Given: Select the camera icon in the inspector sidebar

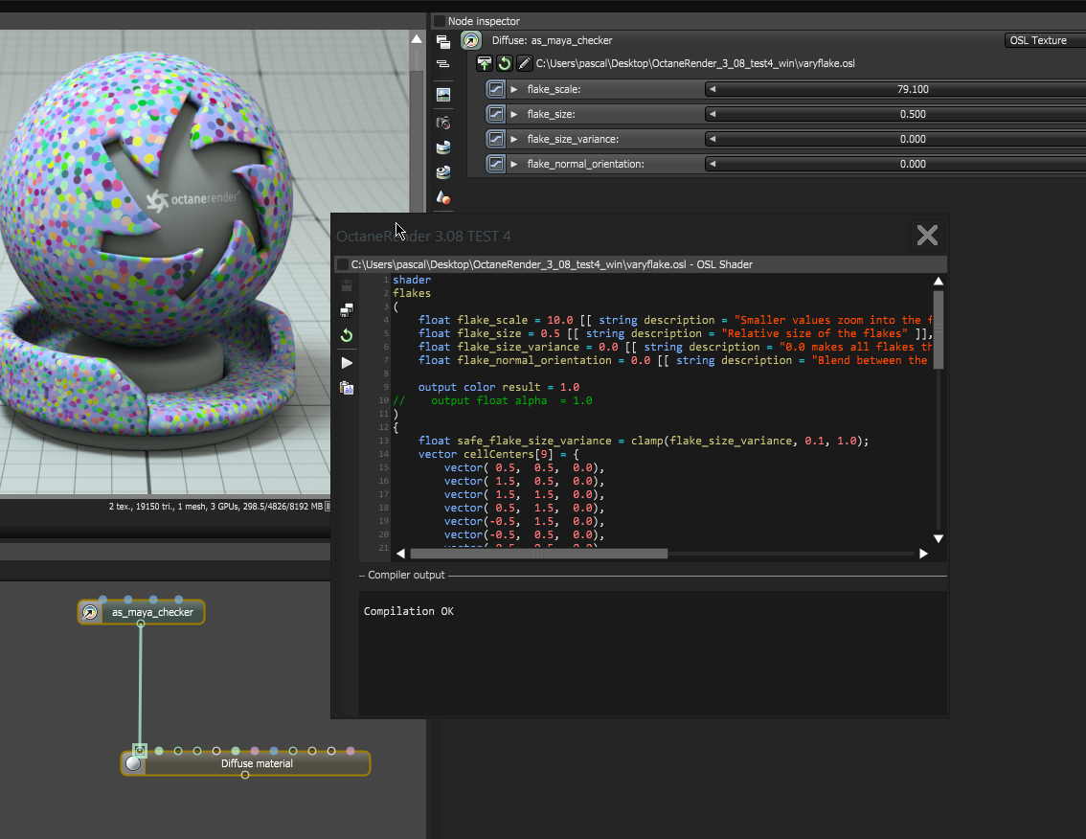Looking at the screenshot, I should (x=443, y=124).
